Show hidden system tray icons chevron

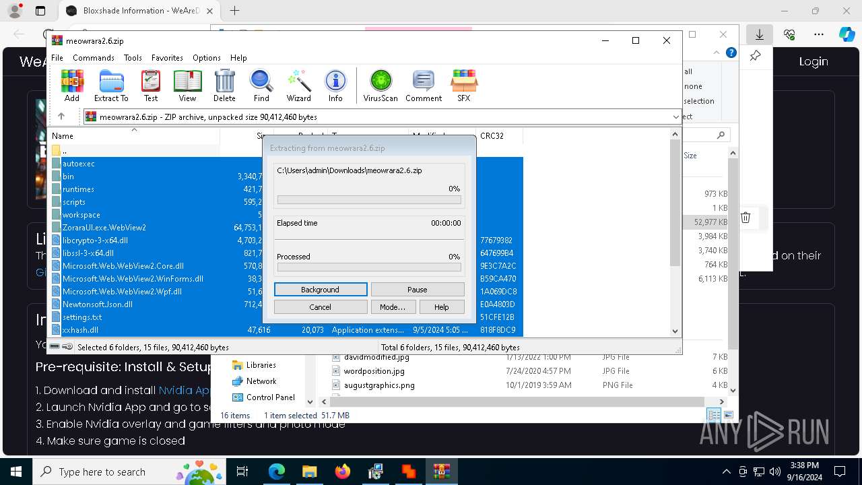[x=726, y=472]
